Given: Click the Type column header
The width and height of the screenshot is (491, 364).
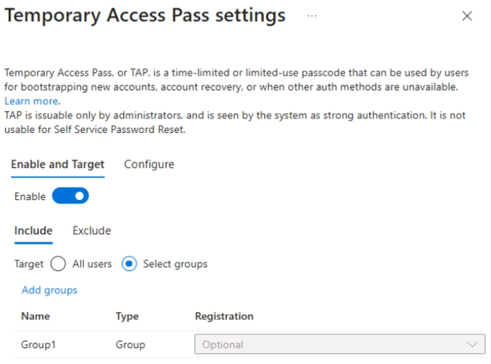Looking at the screenshot, I should pyautogui.click(x=127, y=317).
